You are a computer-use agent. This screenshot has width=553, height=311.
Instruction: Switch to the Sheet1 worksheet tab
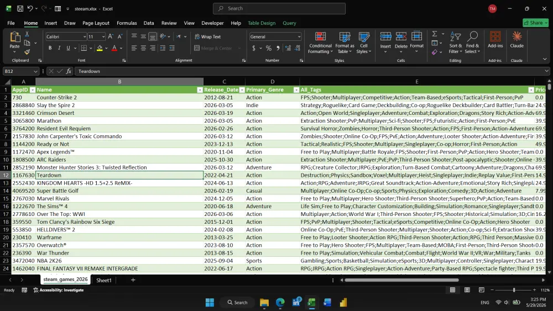[104, 280]
